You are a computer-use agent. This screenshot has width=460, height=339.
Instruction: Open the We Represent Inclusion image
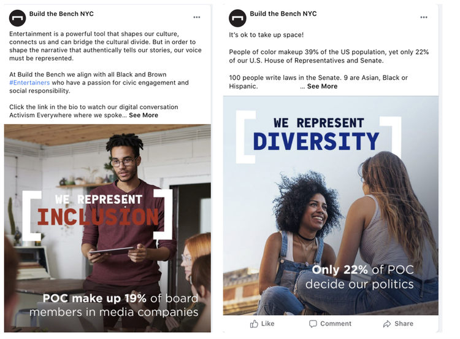point(107,228)
